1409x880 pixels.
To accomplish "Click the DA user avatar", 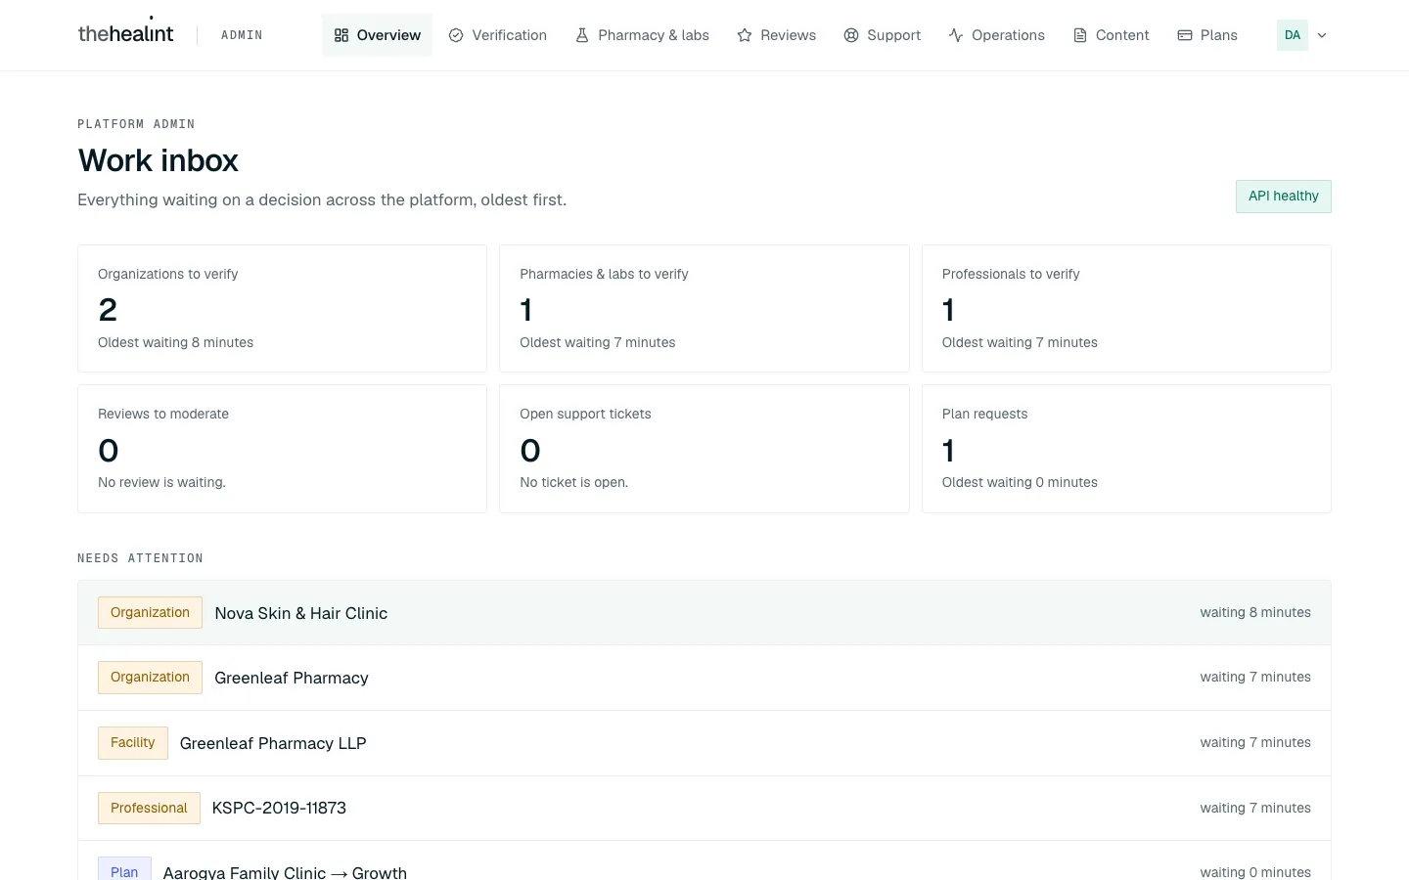I will tap(1293, 35).
